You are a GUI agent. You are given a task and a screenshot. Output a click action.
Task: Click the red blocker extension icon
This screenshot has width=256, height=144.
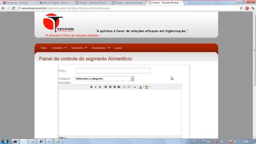point(247,8)
